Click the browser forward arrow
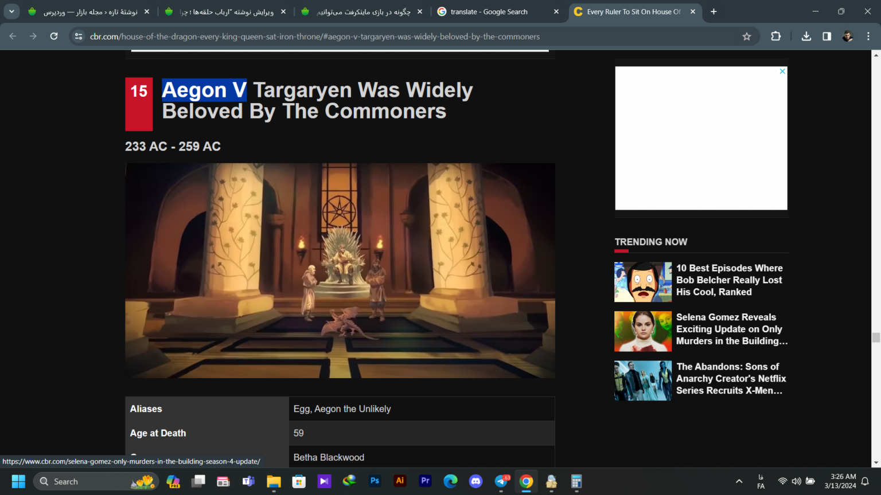The width and height of the screenshot is (881, 495). click(33, 36)
